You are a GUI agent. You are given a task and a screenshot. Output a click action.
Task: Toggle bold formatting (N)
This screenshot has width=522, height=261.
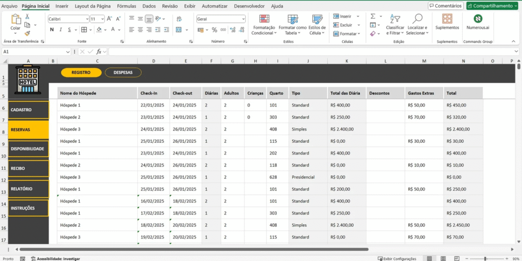[51, 30]
